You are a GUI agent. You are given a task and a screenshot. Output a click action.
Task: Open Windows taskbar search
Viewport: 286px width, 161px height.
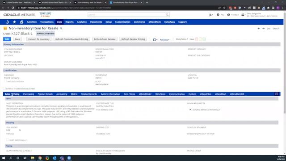11,158
